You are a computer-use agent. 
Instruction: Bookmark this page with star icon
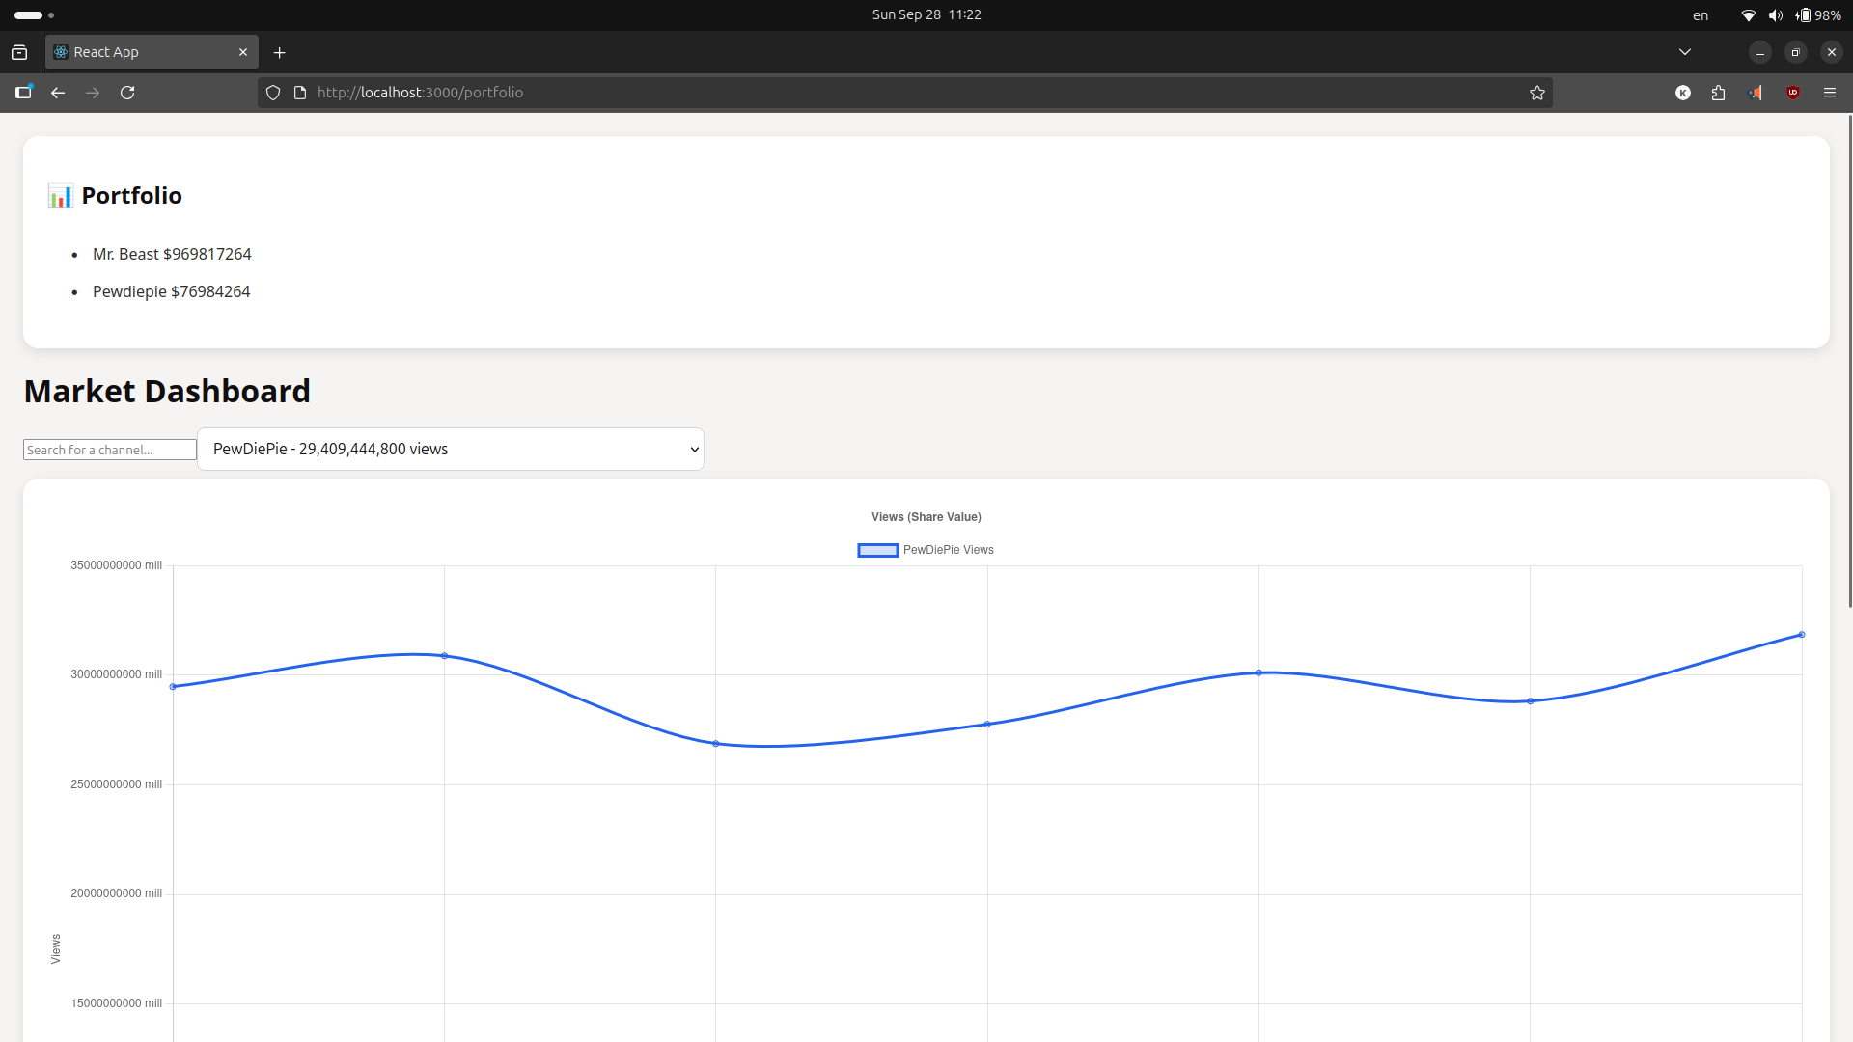(1537, 93)
